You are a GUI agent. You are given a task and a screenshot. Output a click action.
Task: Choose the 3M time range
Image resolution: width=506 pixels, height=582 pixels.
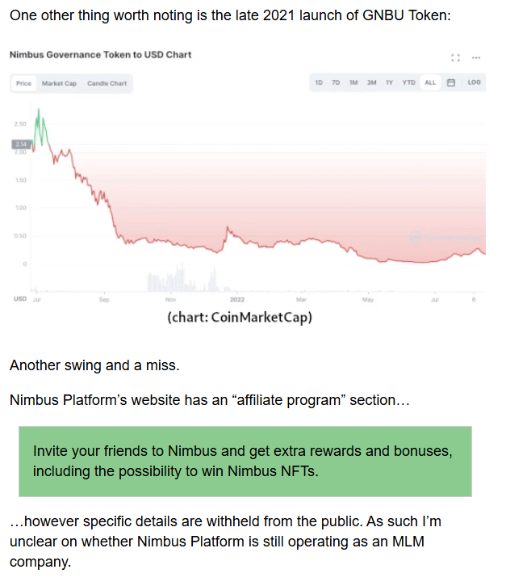tap(372, 82)
